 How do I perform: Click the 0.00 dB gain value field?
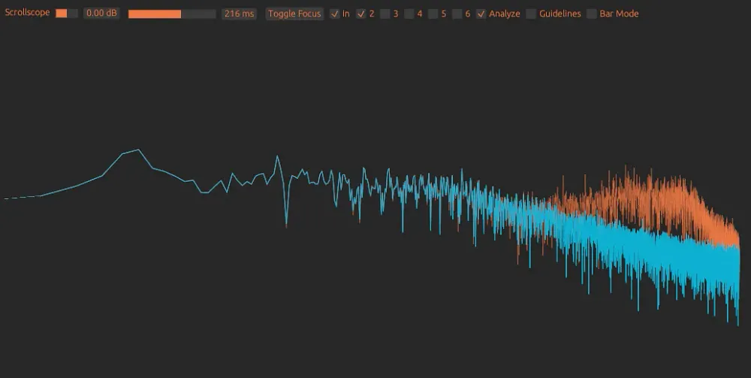(x=101, y=14)
